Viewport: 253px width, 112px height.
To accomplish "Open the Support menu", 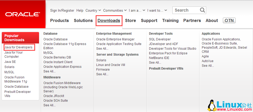I will coord(149,20).
